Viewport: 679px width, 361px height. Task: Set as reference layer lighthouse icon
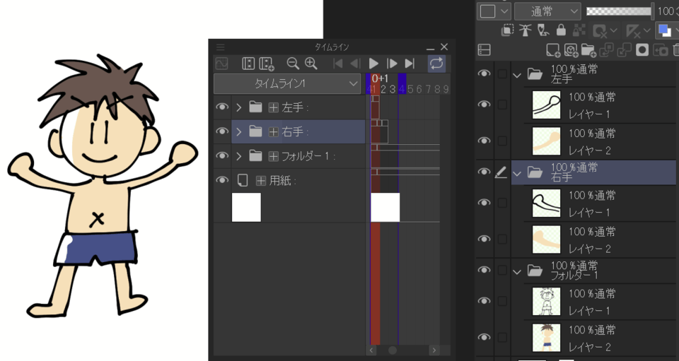tap(526, 30)
